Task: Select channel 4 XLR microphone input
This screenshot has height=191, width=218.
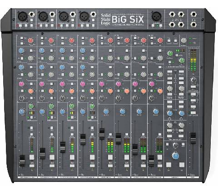Action: click(84, 16)
